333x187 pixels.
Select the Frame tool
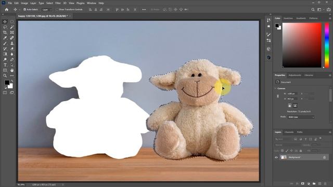pos(12,32)
